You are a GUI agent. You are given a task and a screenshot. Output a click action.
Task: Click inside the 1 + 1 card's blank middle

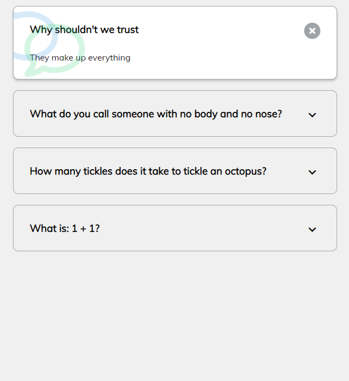205,229
